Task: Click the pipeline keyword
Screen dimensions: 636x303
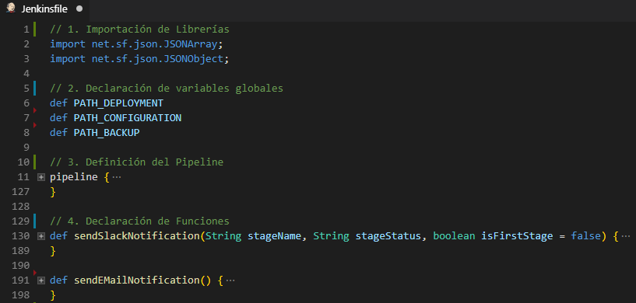Action: tap(74, 177)
